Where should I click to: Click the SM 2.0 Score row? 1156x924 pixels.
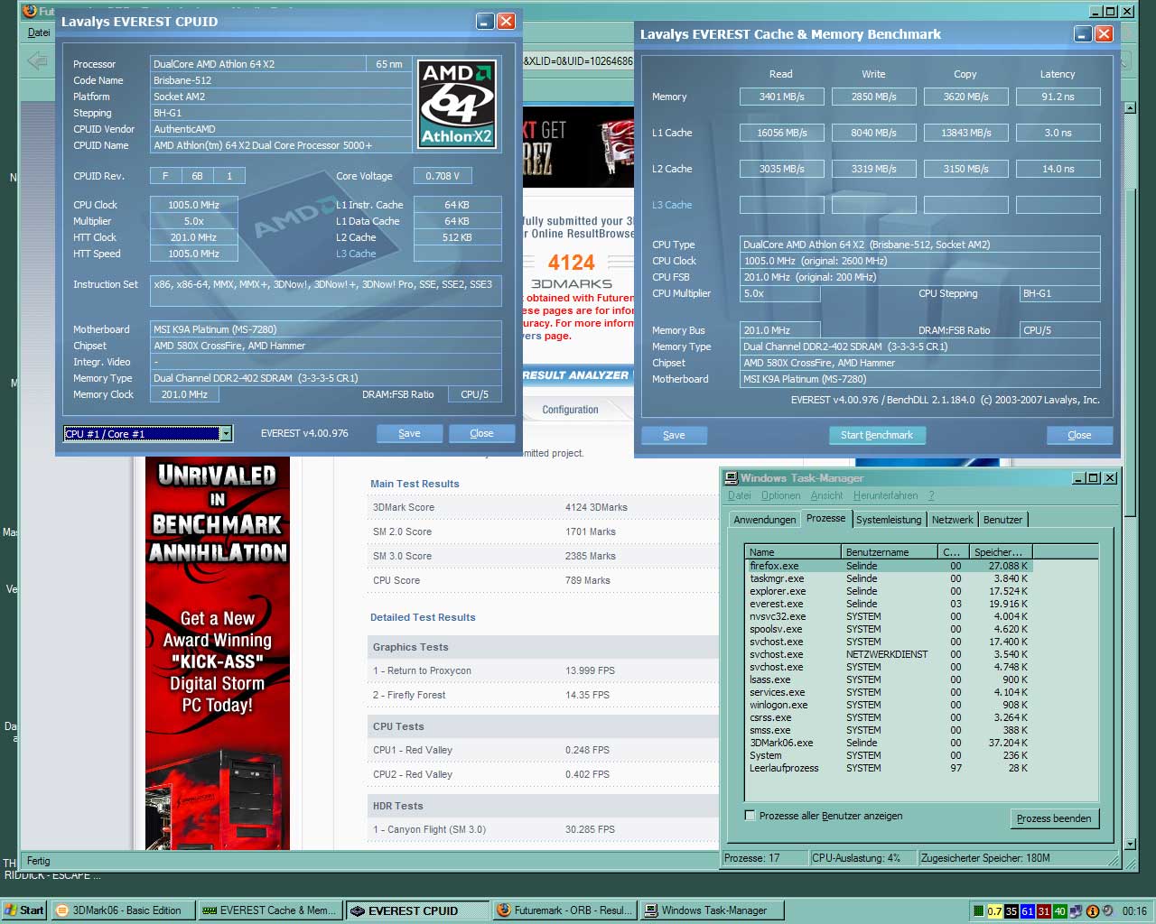pyautogui.click(x=542, y=531)
